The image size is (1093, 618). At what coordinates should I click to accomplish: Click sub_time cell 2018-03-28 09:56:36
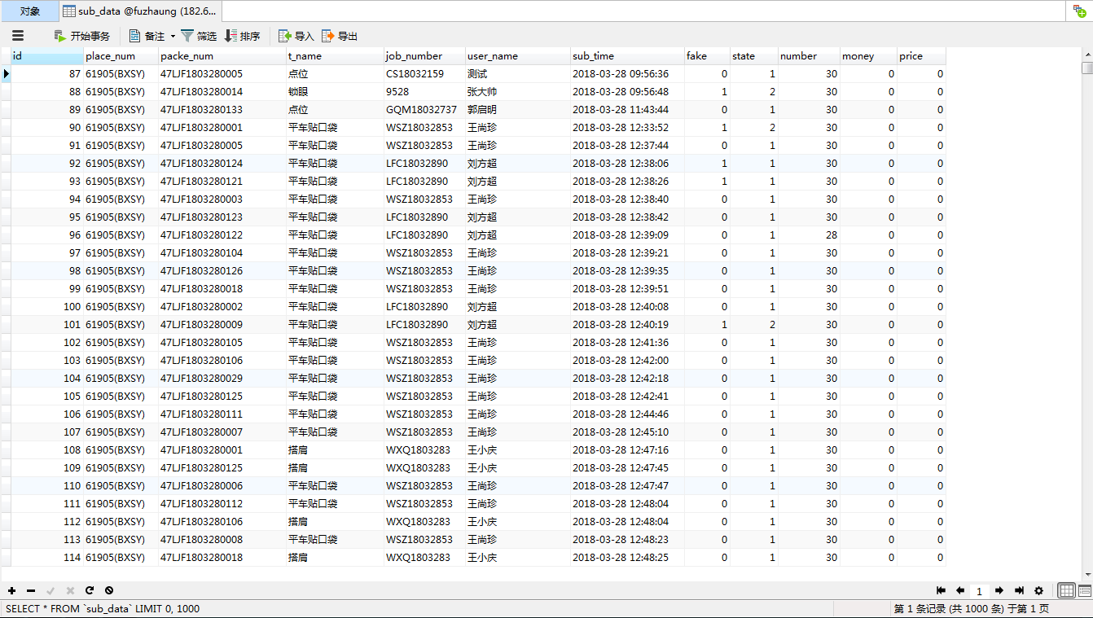click(627, 74)
